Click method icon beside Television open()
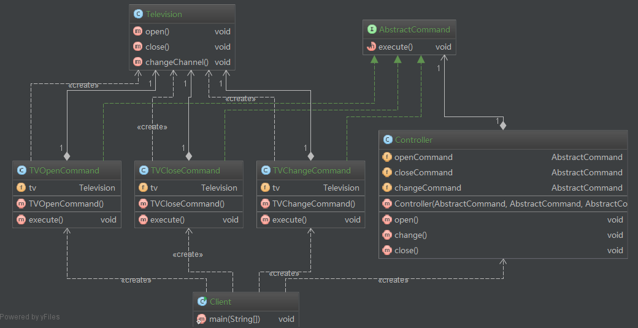Viewport: 638px width, 328px height. click(x=138, y=31)
